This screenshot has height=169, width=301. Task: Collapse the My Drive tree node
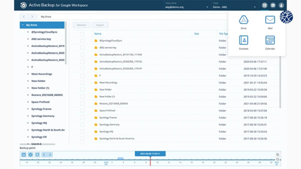23,25
